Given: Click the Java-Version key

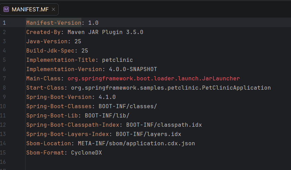Looking at the screenshot, I should click(47, 42).
